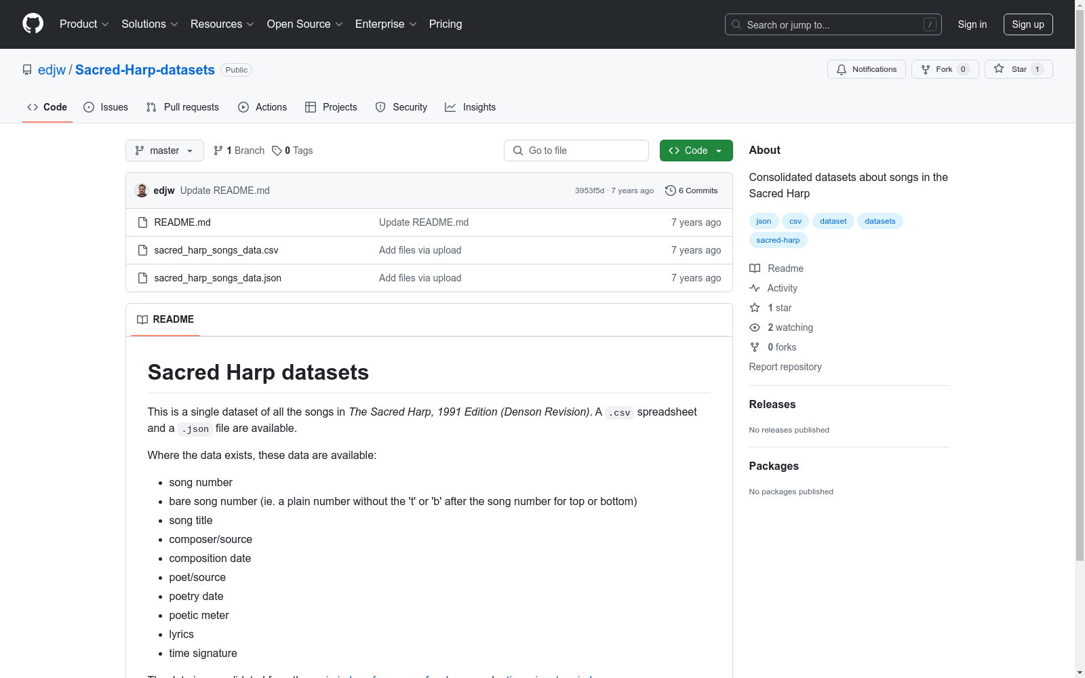Click the Search or jump to field
Viewport: 1085px width, 678px height.
[x=833, y=24]
